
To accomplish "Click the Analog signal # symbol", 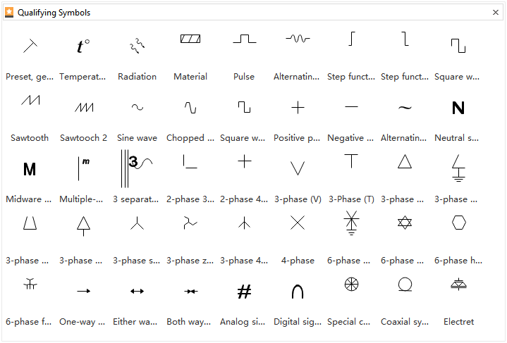I will [245, 292].
